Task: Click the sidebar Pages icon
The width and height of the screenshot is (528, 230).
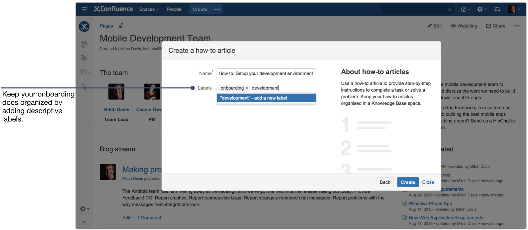Action: point(84,44)
